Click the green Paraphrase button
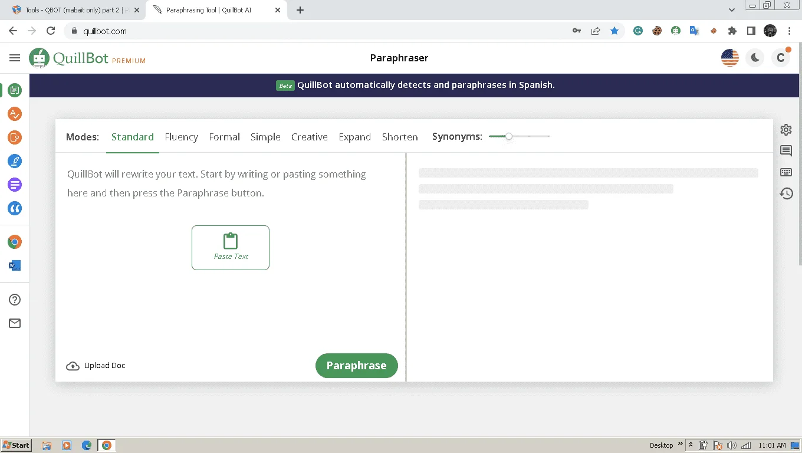Image resolution: width=802 pixels, height=453 pixels. tap(357, 366)
